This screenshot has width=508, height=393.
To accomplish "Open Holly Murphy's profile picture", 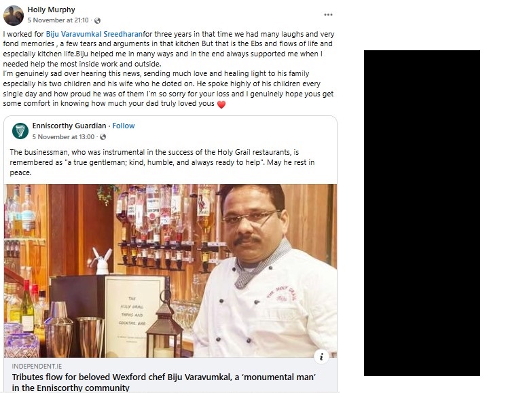I will pos(14,16).
